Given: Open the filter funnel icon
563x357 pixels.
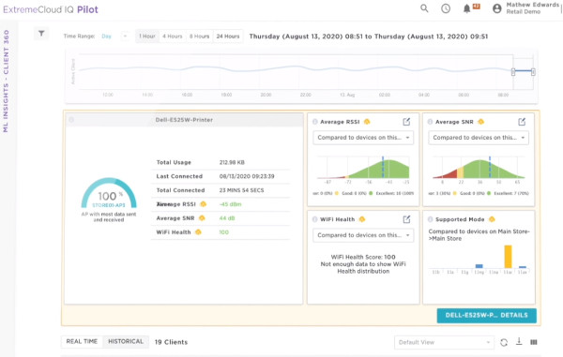Looking at the screenshot, I should [x=41, y=34].
